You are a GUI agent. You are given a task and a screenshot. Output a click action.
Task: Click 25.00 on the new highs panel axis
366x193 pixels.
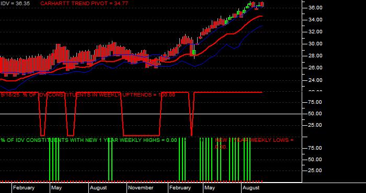pos(315,171)
